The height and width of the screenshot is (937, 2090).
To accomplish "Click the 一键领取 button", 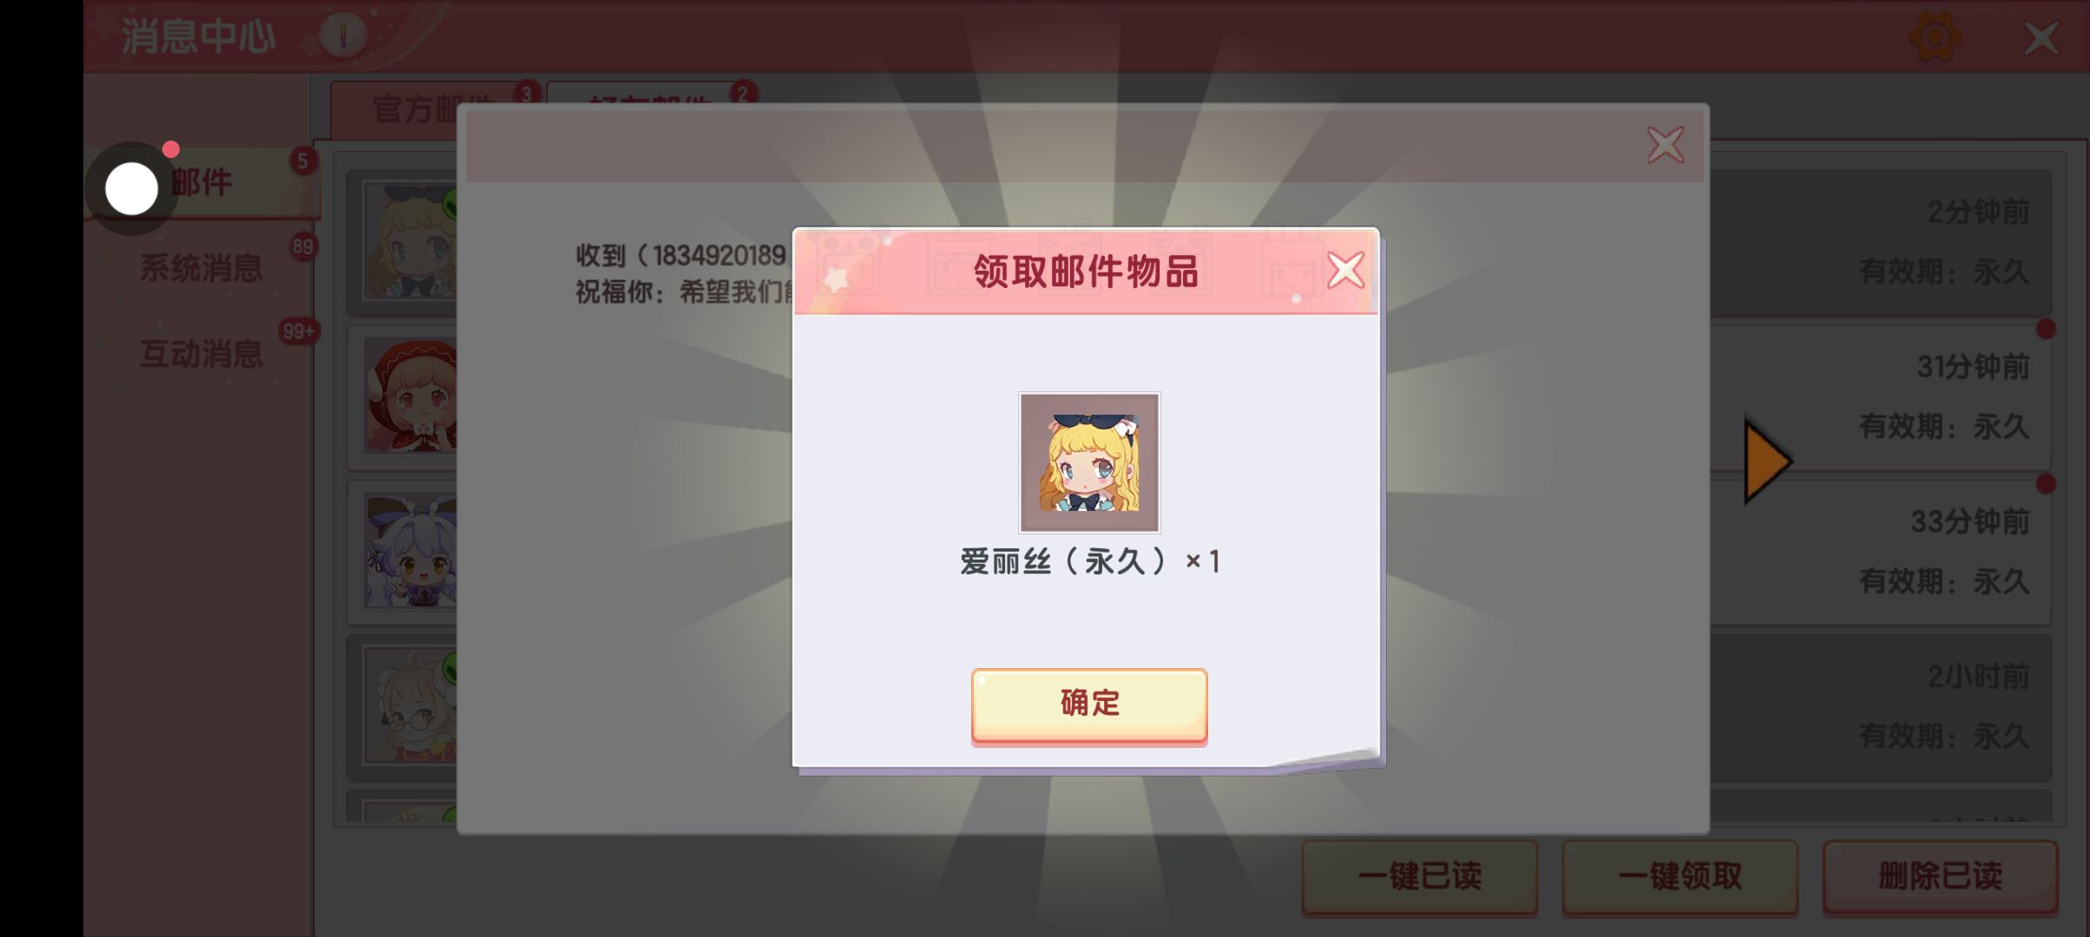I will click(1679, 876).
